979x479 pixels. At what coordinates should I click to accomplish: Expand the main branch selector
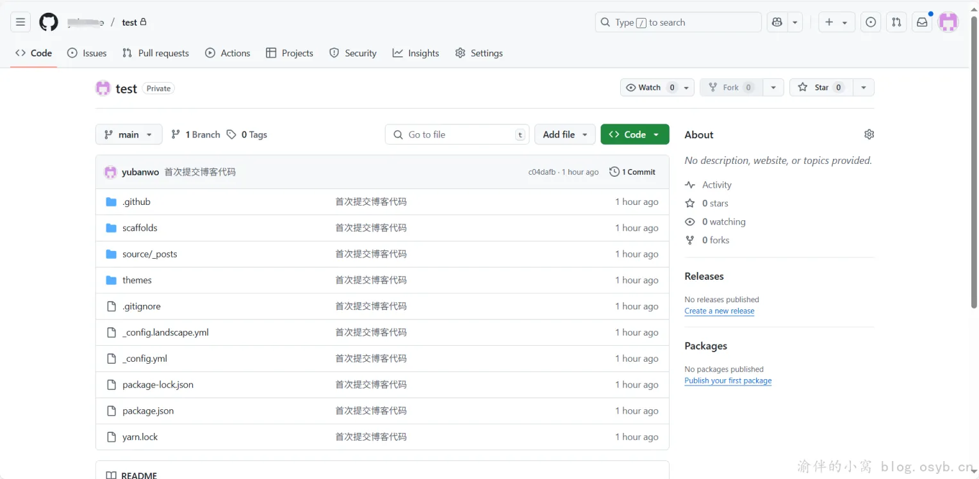point(128,134)
